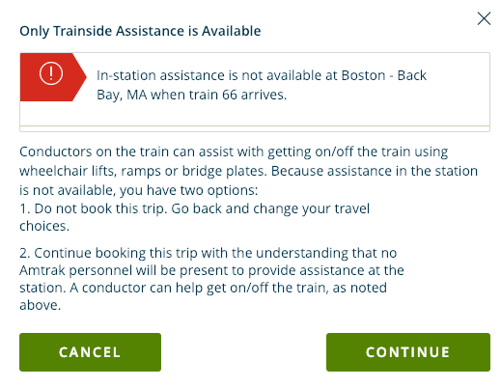Click the 'Boston - Back' station name text
Viewport: 501px width, 387px height.
click(384, 75)
